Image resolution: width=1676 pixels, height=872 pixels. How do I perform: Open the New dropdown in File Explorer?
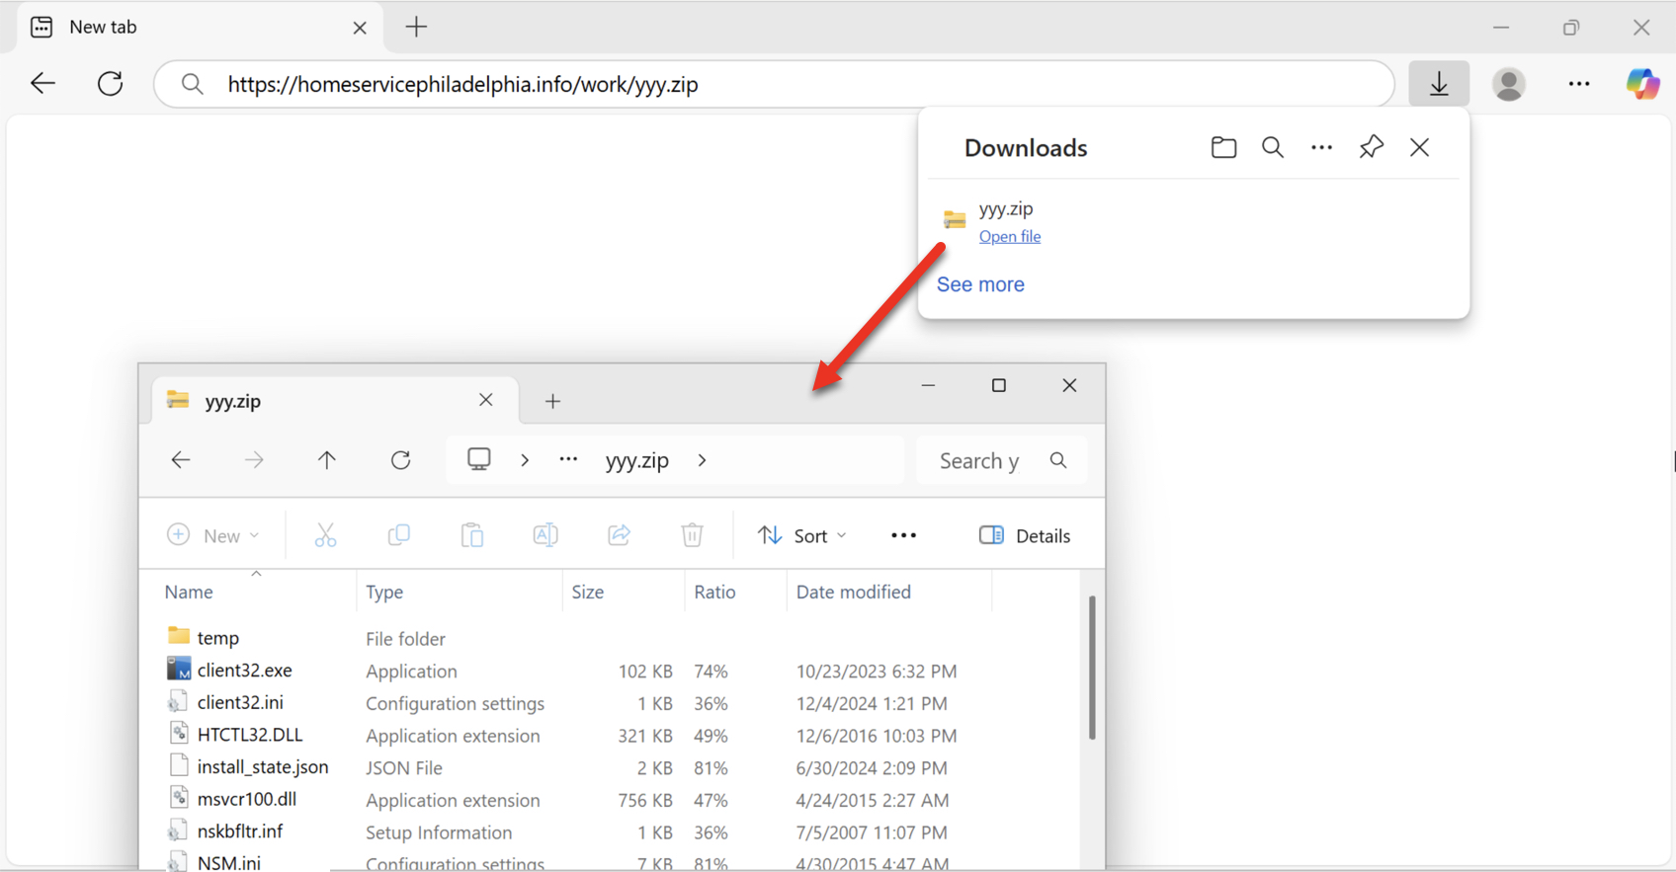coord(212,535)
